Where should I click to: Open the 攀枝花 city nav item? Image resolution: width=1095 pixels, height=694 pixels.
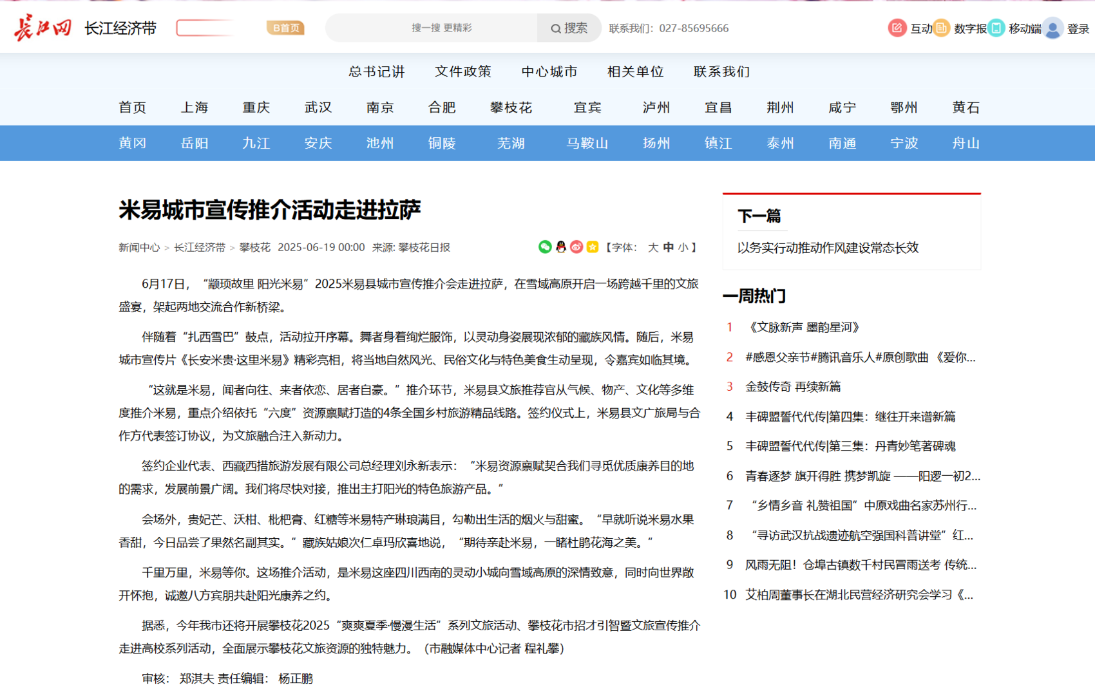(511, 108)
